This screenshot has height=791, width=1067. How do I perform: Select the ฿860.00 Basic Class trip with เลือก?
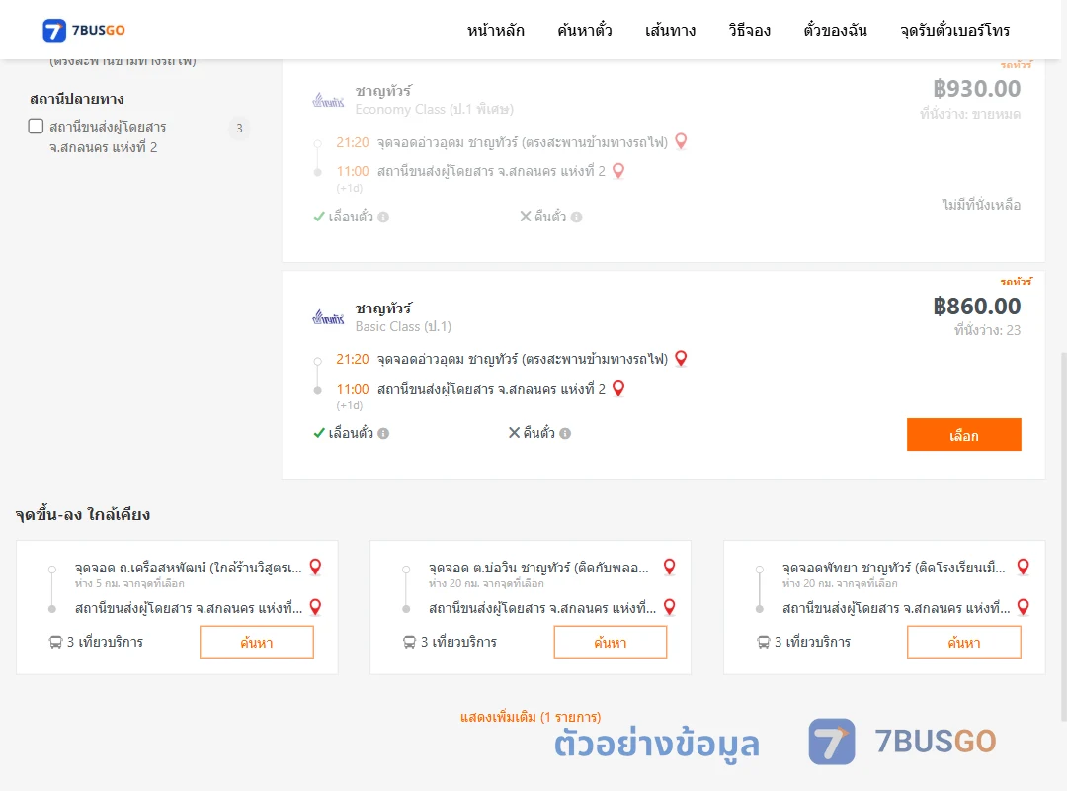[963, 435]
